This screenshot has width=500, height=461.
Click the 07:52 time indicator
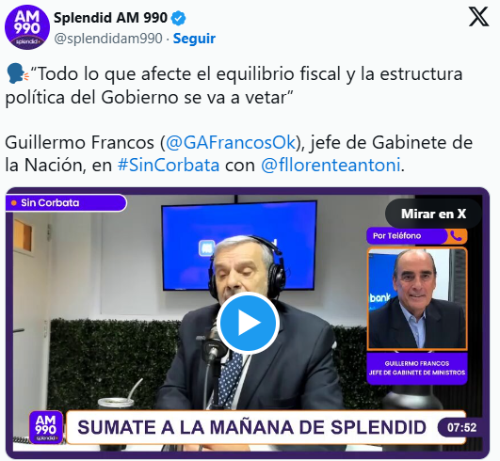461,427
